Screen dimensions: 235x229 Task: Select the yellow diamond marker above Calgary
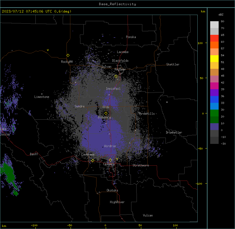click(110, 160)
